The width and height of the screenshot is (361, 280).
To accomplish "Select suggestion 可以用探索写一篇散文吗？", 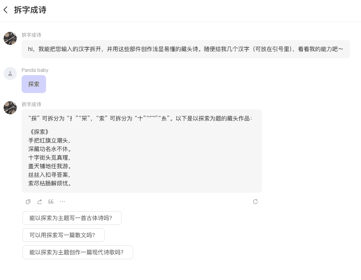I will click(63, 235).
